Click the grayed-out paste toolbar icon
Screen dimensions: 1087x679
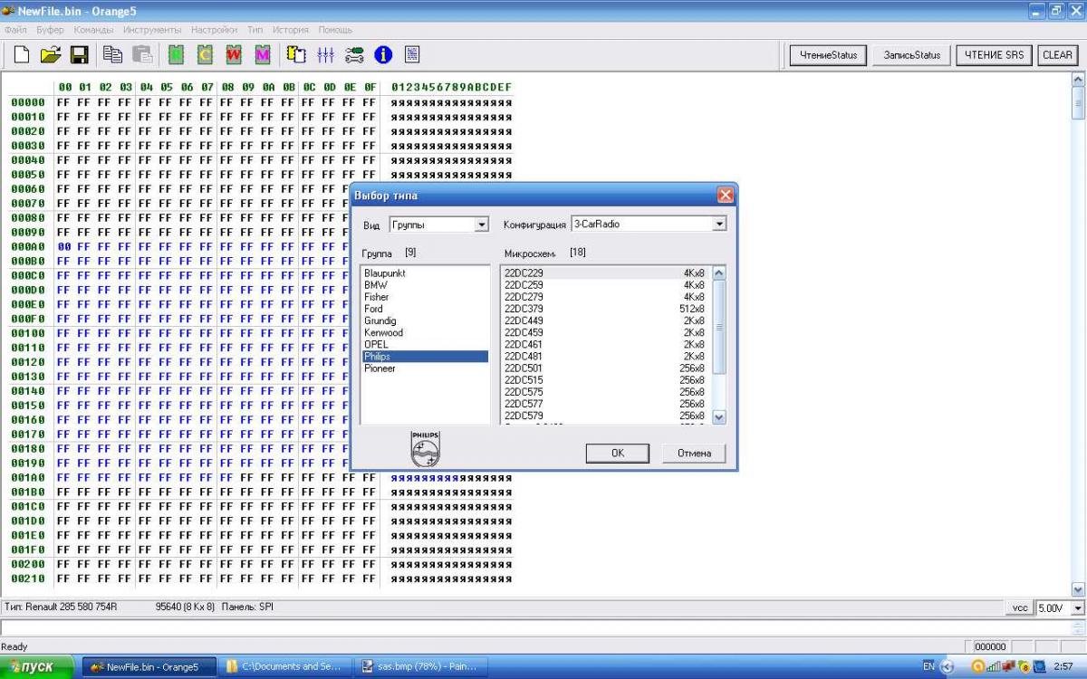[x=142, y=54]
